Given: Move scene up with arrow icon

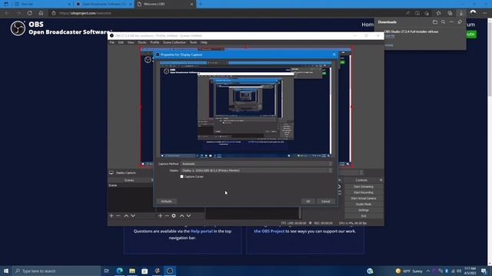Looking at the screenshot, I should click(126, 216).
